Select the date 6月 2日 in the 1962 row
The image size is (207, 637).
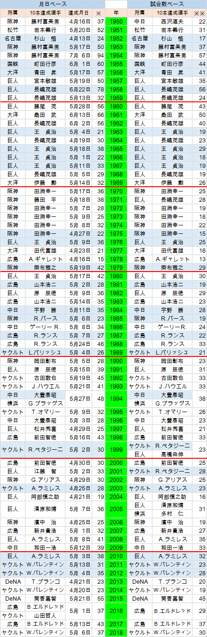[80, 124]
